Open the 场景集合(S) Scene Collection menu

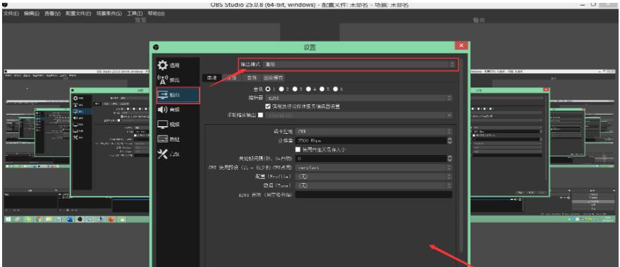click(x=109, y=13)
